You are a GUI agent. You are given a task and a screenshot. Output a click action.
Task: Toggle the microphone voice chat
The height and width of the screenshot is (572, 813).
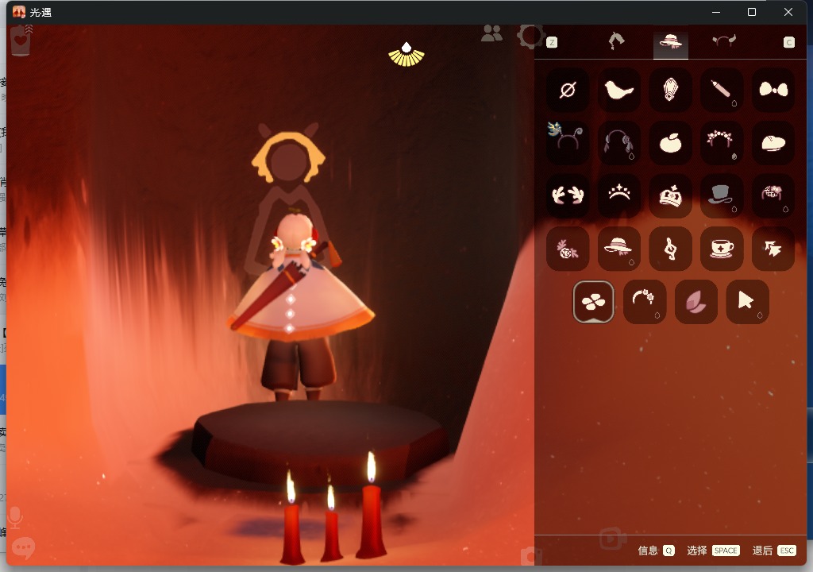click(15, 517)
